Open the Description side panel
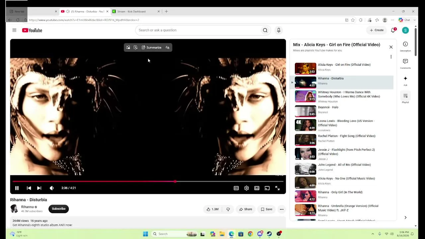 [x=405, y=46]
